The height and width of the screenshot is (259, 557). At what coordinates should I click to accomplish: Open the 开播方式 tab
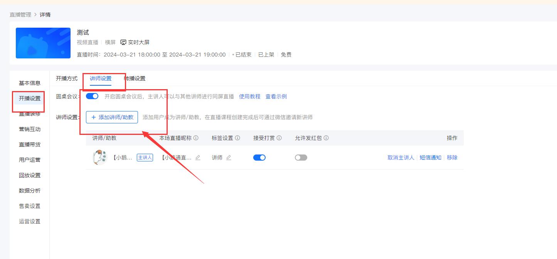pos(67,78)
